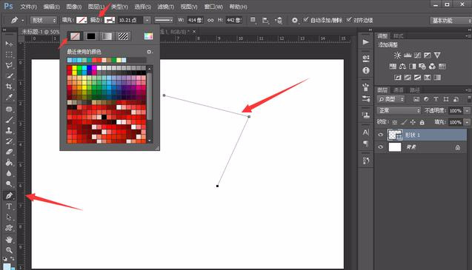
Task: Open the layer filter 类型 dropdown
Action: point(390,99)
